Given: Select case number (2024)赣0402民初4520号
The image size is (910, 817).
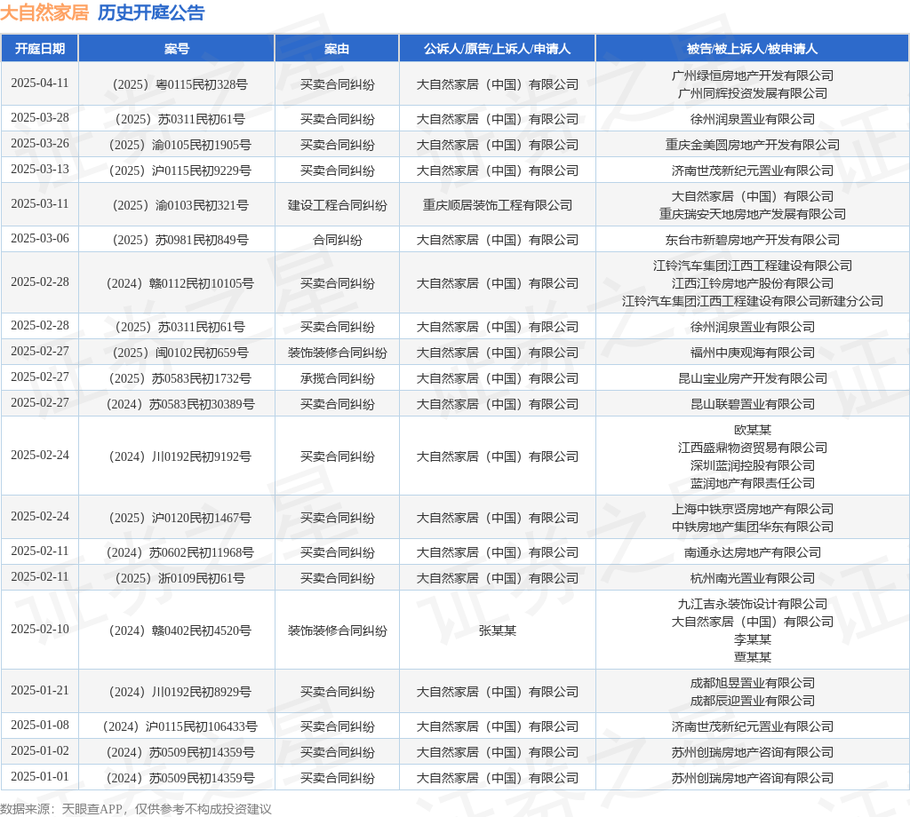Looking at the screenshot, I should click(180, 631).
